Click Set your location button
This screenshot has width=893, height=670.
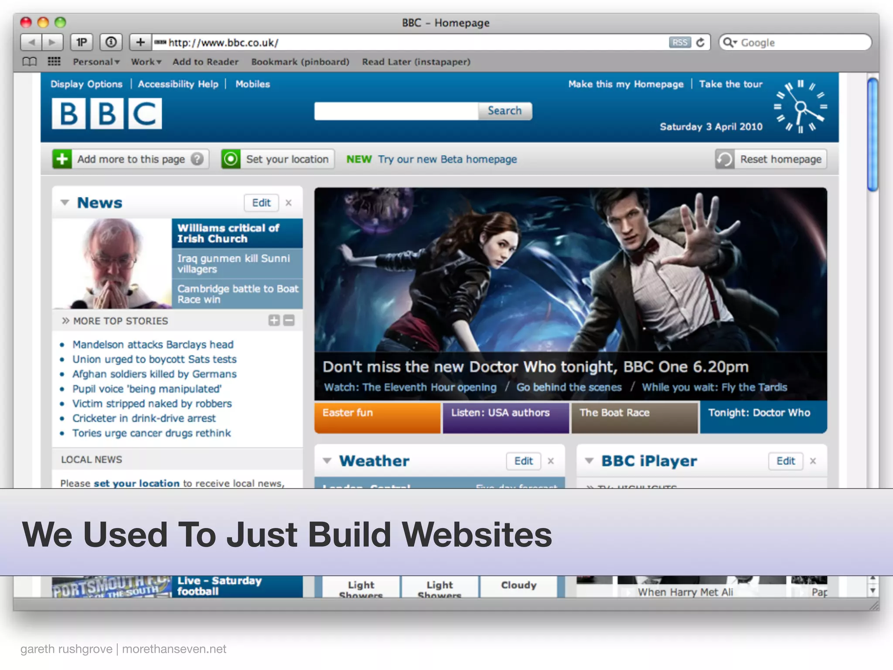[x=278, y=159]
